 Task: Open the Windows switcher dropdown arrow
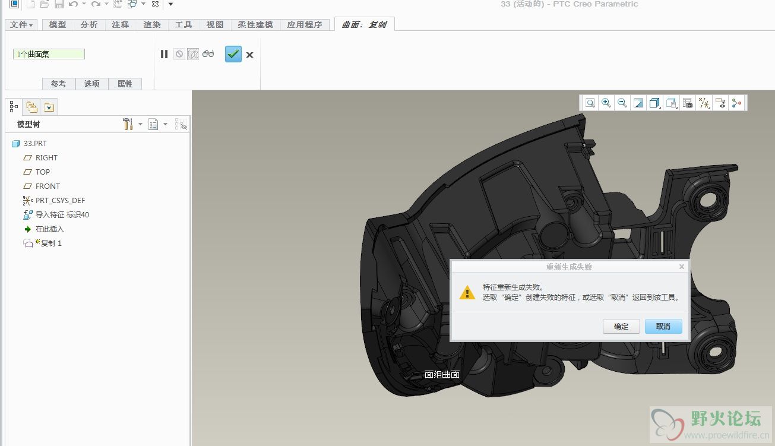click(143, 4)
